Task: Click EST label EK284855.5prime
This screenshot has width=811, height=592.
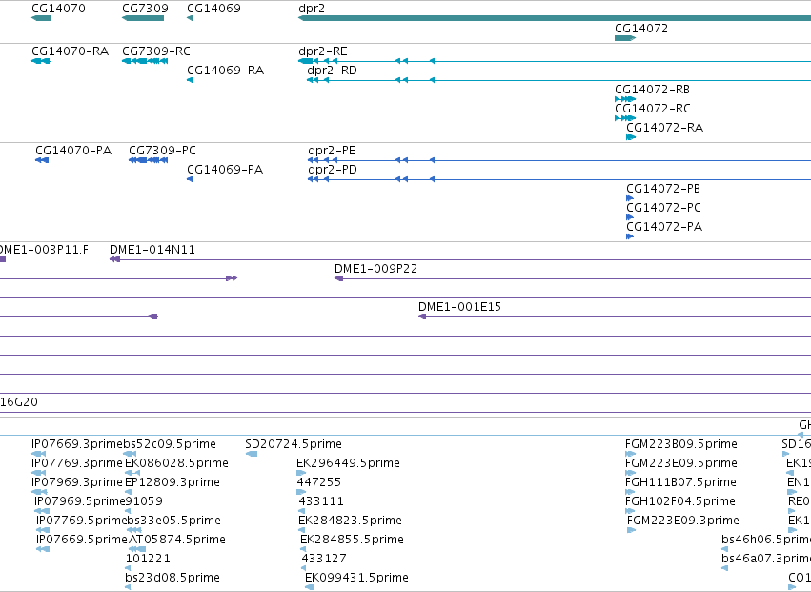Action: pos(353,540)
